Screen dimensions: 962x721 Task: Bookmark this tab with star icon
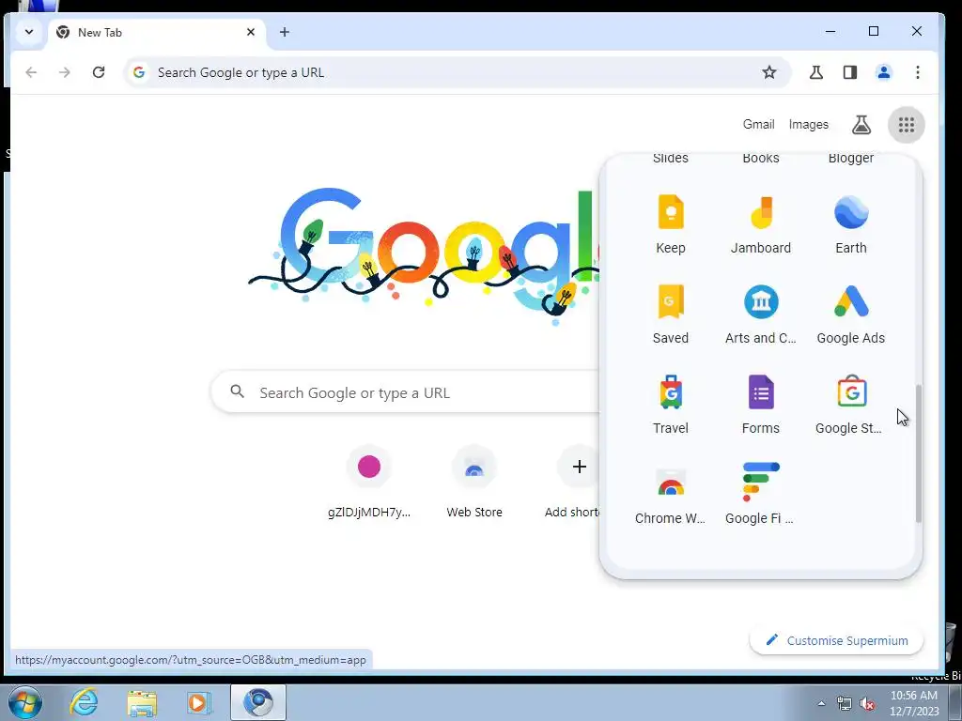pos(768,72)
